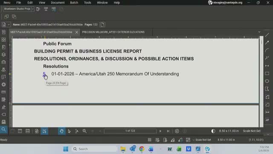Open the Batch menu
This screenshot has width=273, height=154.
click(x=74, y=3)
